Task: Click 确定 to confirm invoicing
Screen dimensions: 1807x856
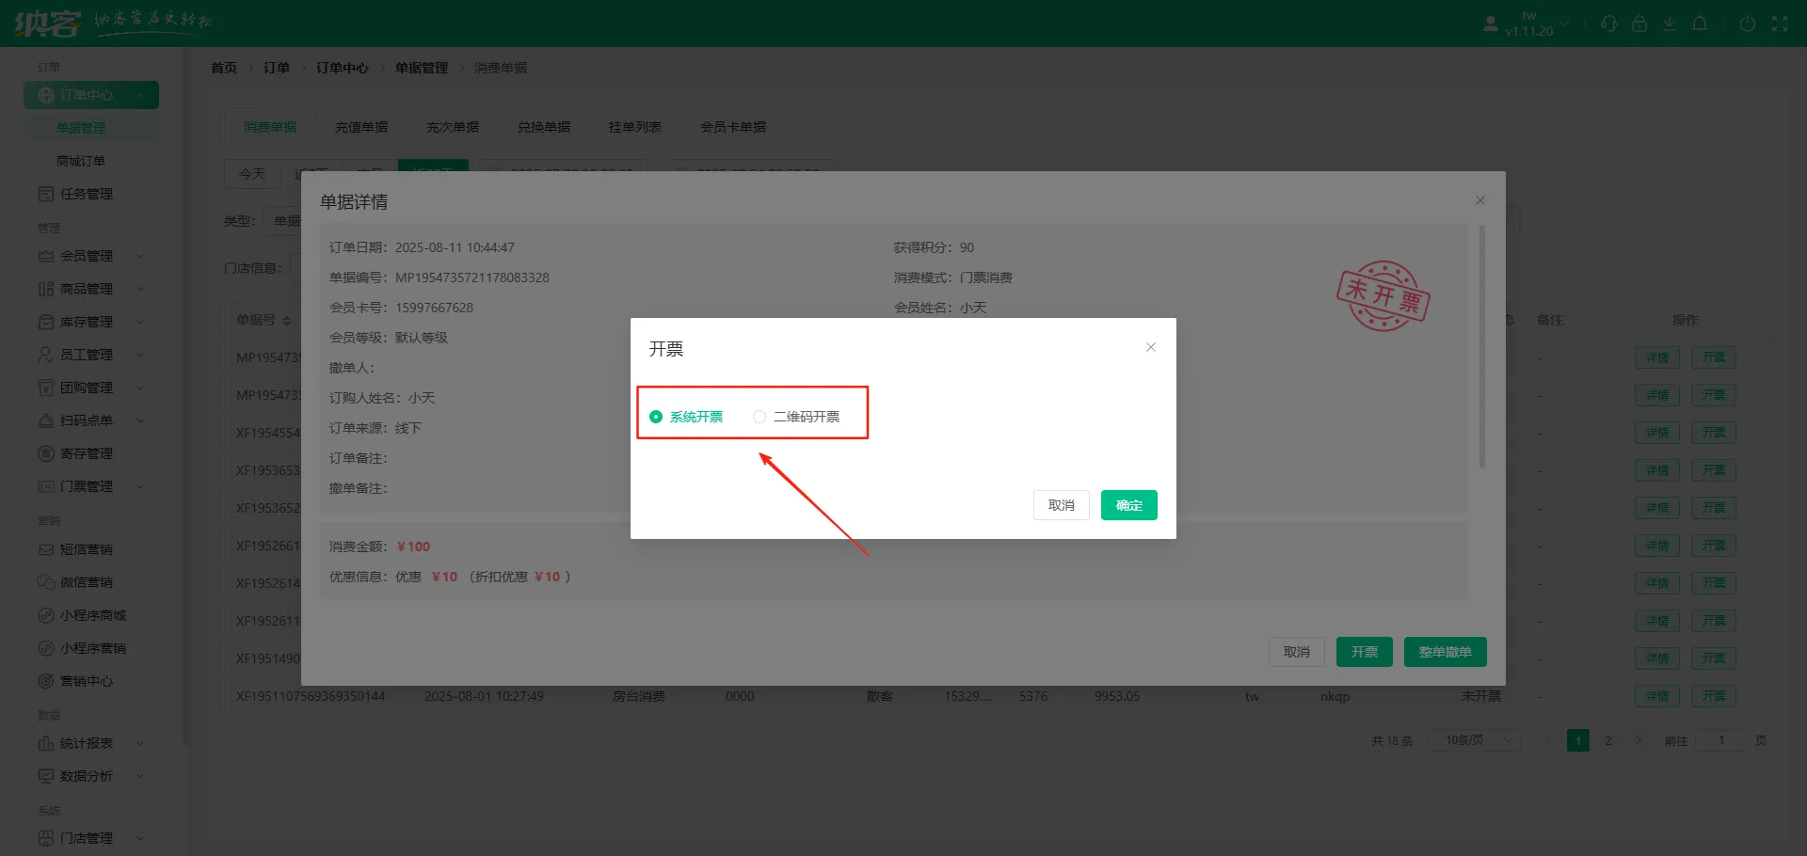Action: tap(1128, 505)
